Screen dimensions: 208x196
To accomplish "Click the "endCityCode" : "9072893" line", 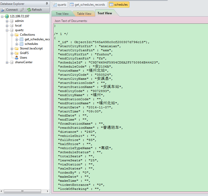I will 84,91.
